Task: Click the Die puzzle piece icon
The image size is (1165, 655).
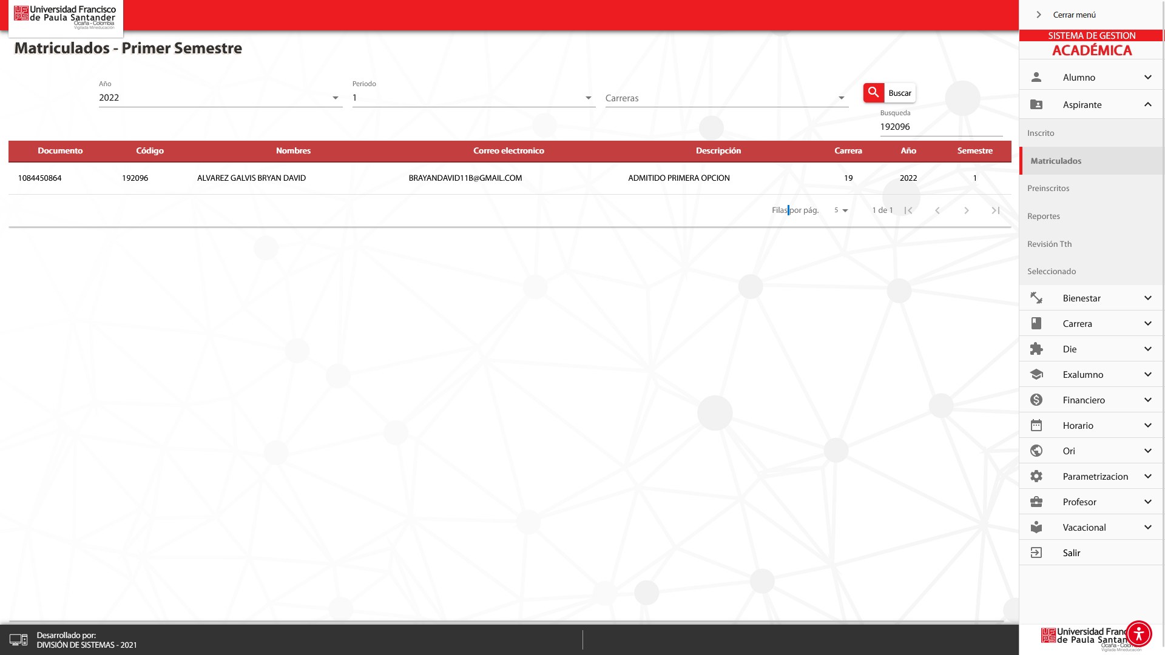Action: tap(1036, 349)
